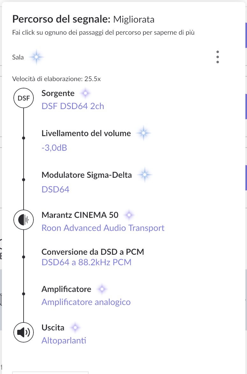Select the DSD64 Sigma-Delta modulator link
247x374 pixels.
click(55, 190)
